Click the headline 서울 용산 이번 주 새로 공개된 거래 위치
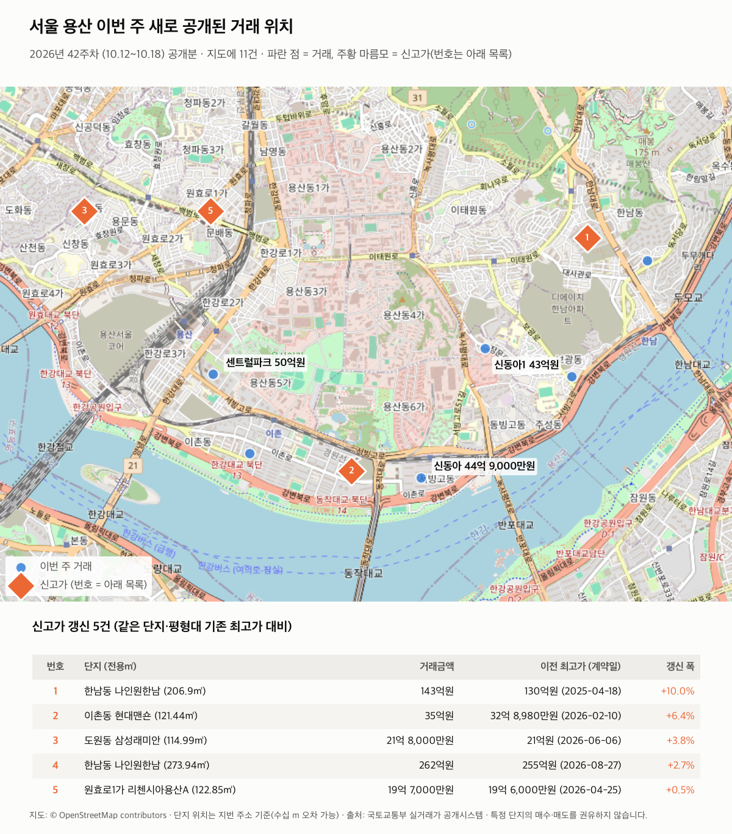The width and height of the screenshot is (732, 834). click(162, 26)
